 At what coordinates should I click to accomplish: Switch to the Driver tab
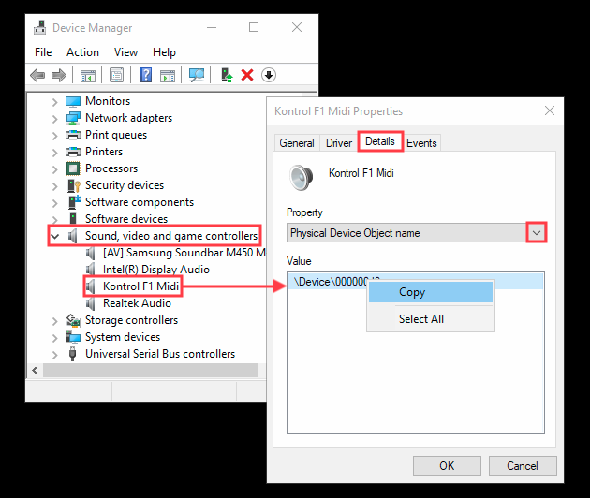(x=339, y=143)
